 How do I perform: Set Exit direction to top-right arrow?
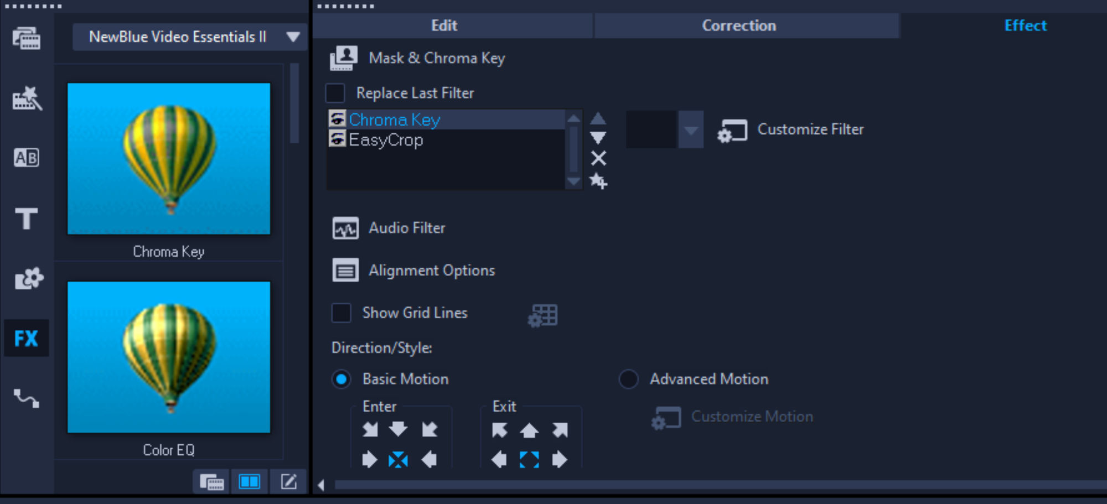560,430
